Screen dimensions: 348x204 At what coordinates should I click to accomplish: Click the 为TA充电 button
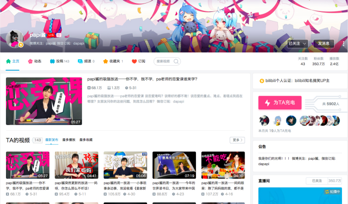tap(280, 102)
